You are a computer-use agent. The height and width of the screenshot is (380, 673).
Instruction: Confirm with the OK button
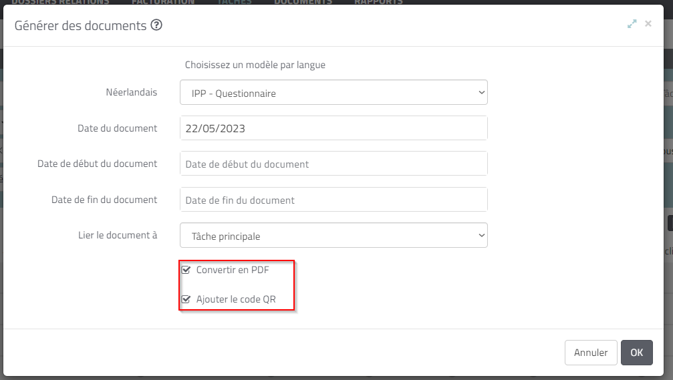[636, 353]
